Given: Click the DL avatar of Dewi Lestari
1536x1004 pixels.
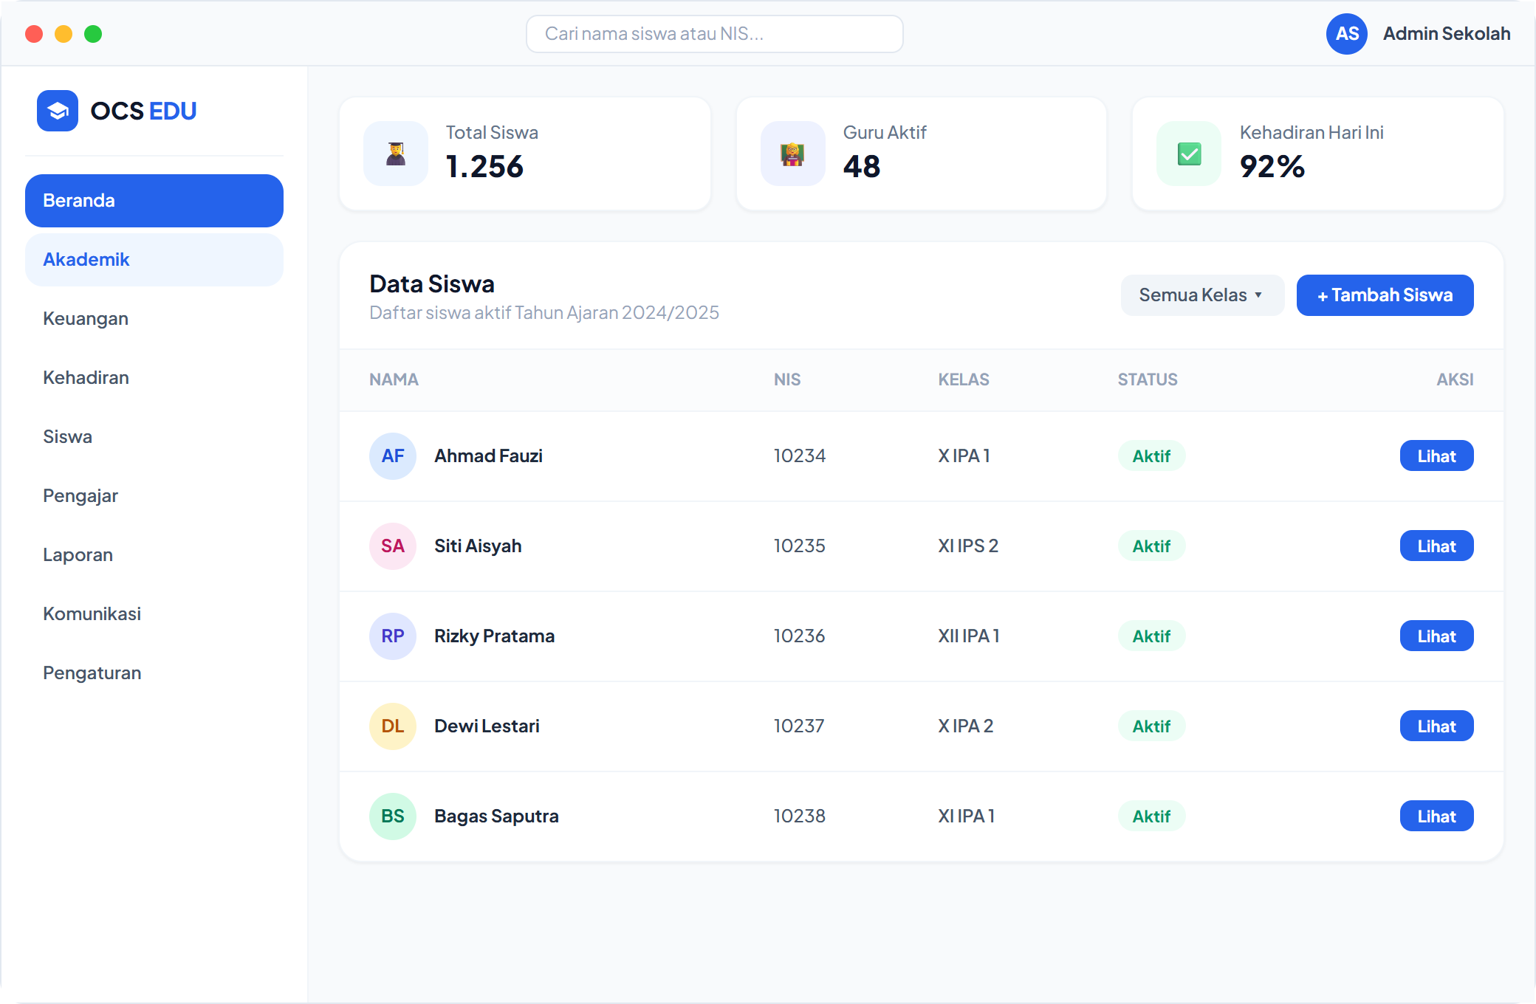Looking at the screenshot, I should (393, 726).
